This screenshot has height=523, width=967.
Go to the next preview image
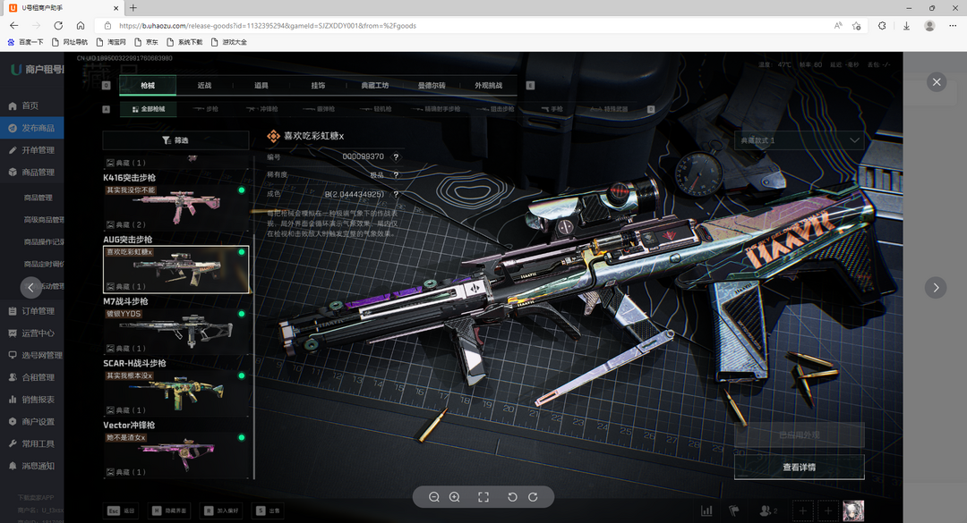[936, 287]
